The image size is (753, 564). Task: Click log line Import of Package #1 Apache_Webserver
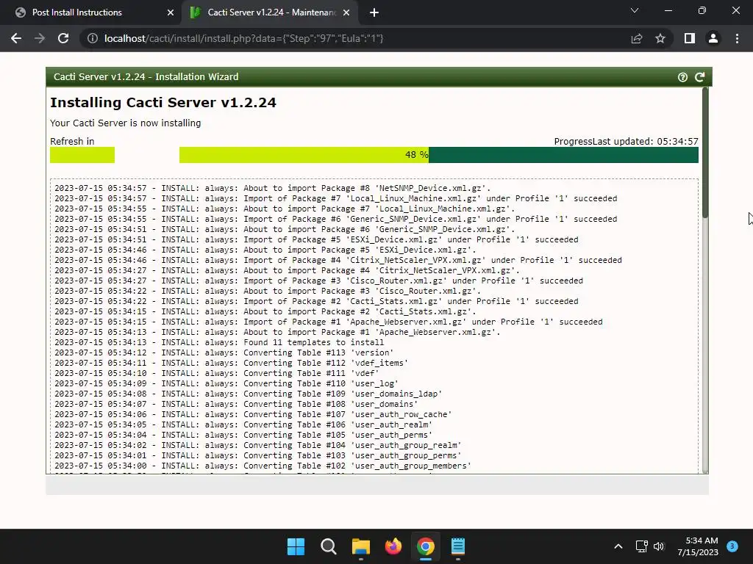329,322
